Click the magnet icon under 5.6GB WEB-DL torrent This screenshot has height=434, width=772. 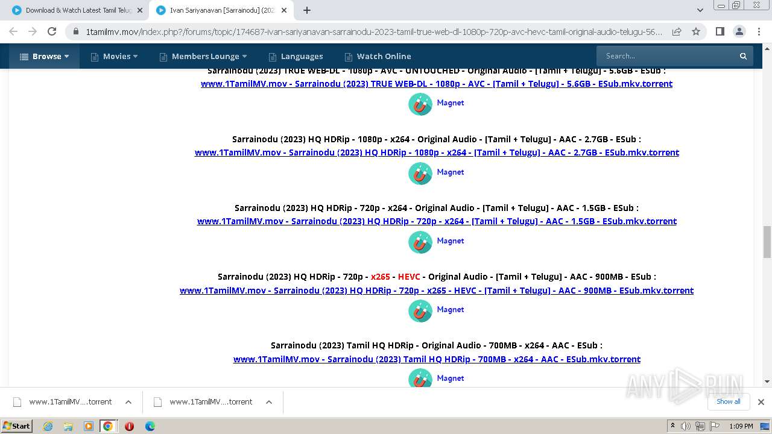coord(420,104)
